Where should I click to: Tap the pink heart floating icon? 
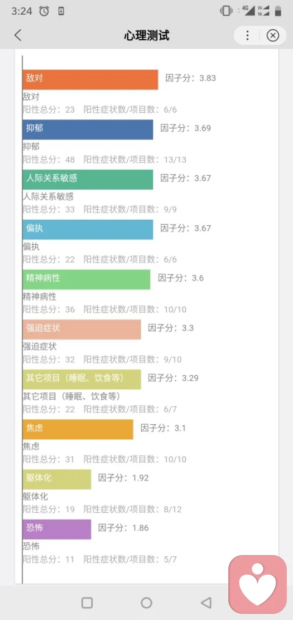click(x=258, y=585)
